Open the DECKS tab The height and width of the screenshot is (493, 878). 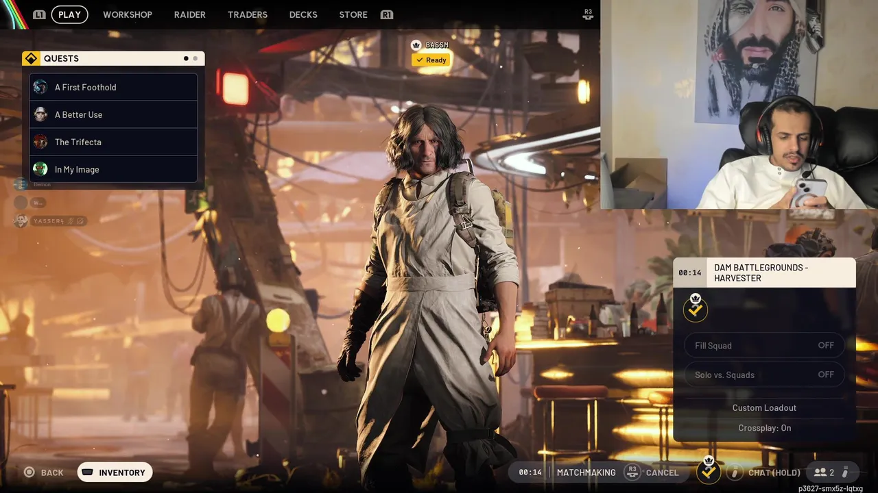point(303,14)
